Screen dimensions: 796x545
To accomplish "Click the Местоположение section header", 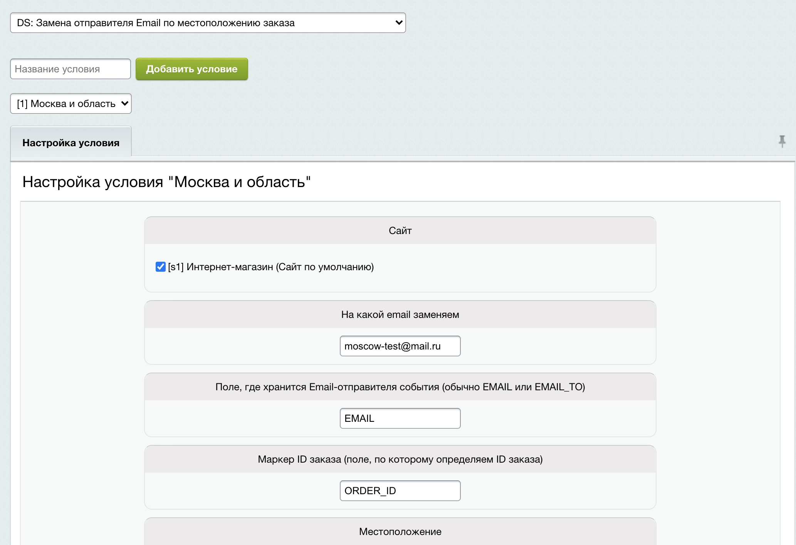I will tap(400, 532).
